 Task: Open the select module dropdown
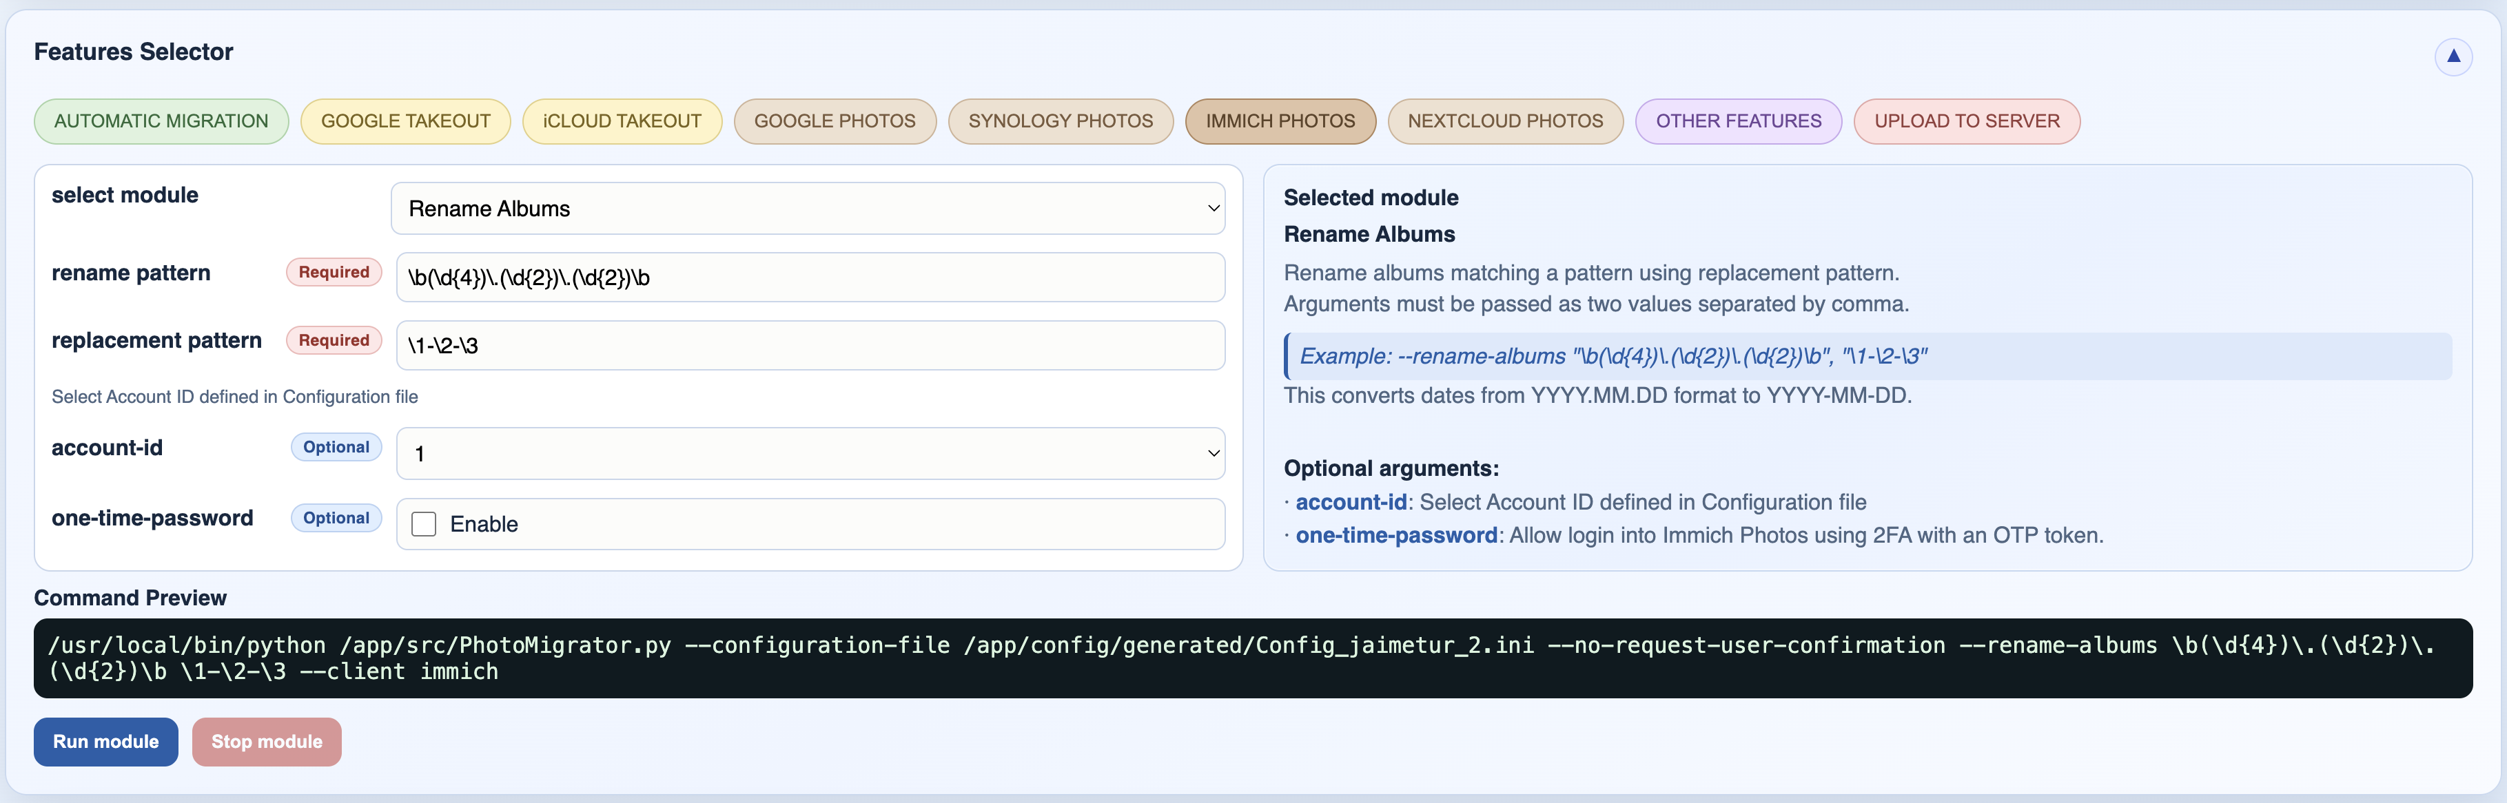(x=808, y=209)
